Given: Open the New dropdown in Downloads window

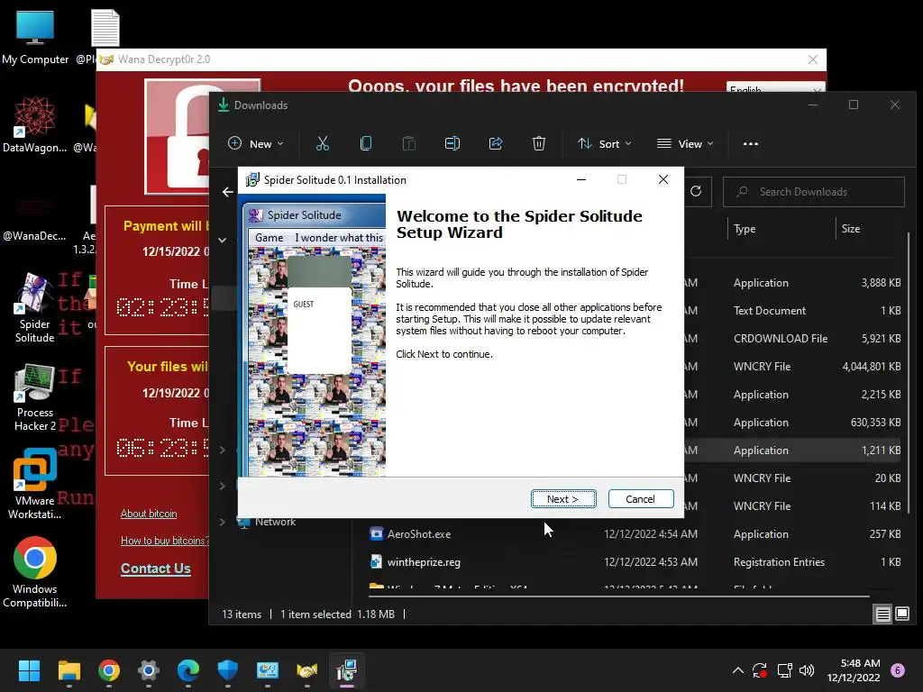Looking at the screenshot, I should tap(255, 143).
